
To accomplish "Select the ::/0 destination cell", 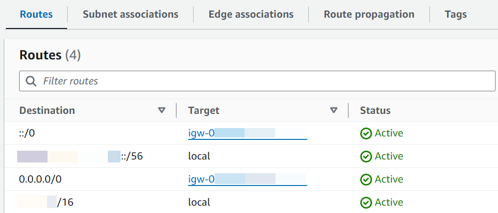I will 28,133.
